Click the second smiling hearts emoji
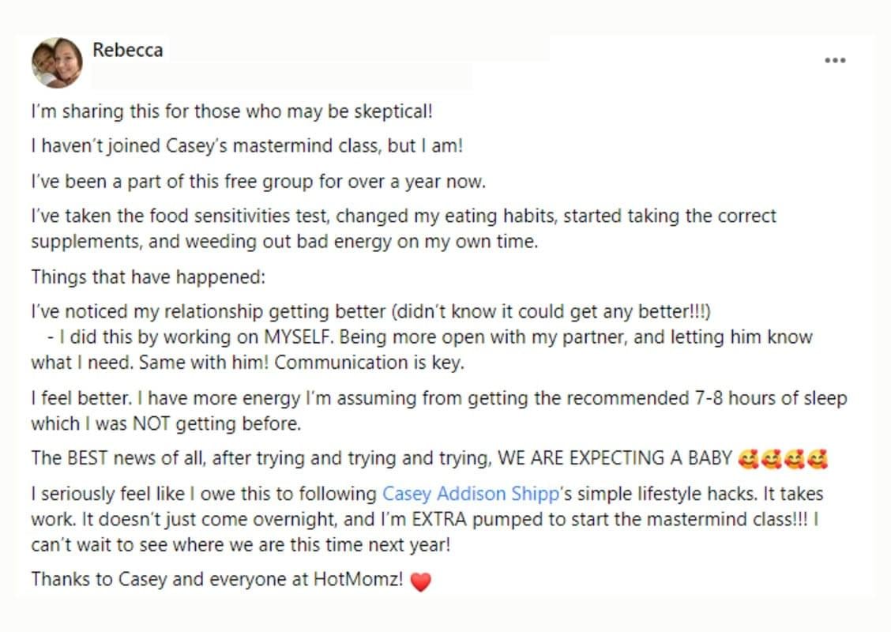 (x=771, y=458)
